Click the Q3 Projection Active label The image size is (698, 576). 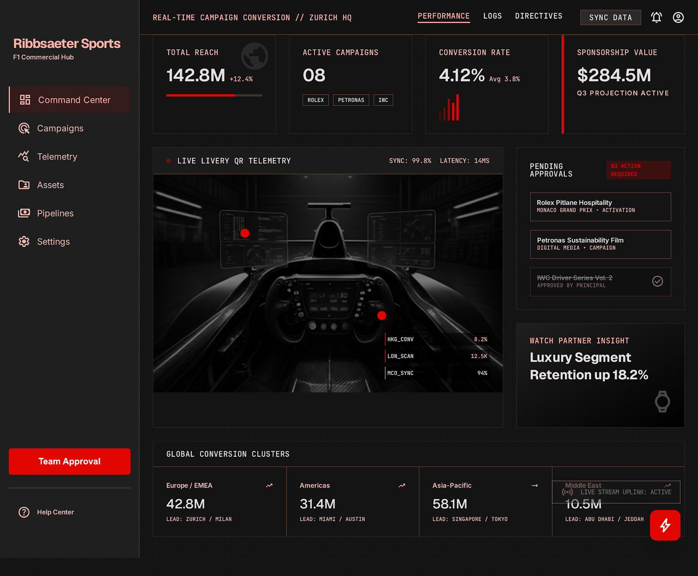point(623,93)
